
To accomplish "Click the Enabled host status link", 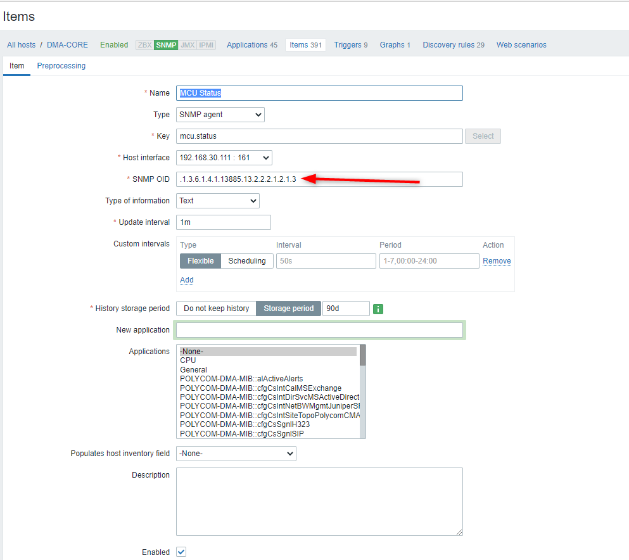I will point(114,45).
